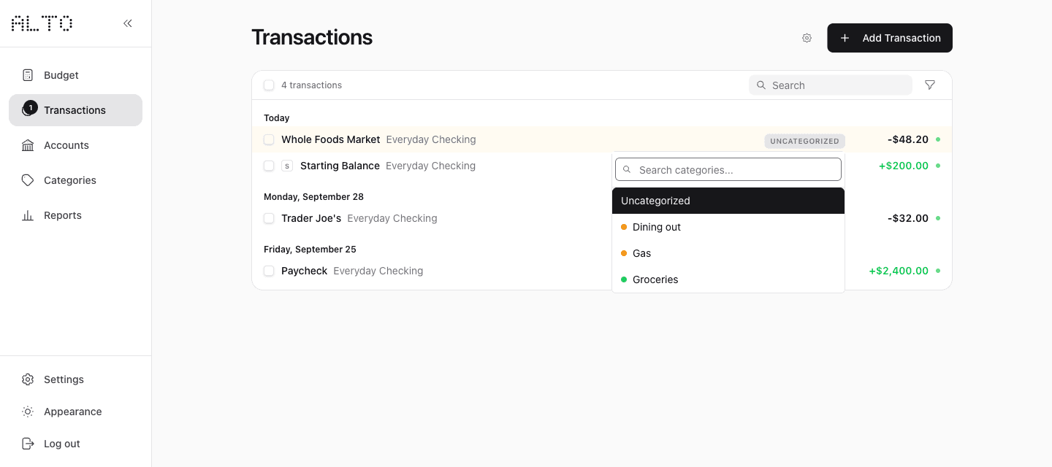Collapse the sidebar with the double chevron
This screenshot has height=467, width=1052.
coord(128,23)
